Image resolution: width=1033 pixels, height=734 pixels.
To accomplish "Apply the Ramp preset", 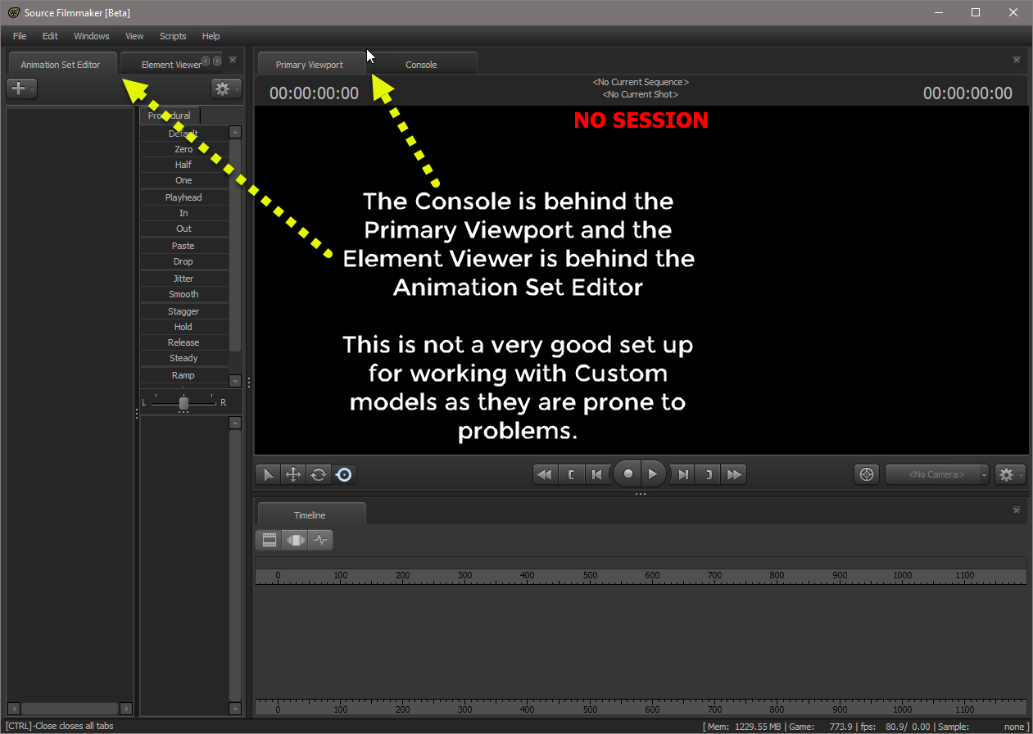I will [183, 375].
